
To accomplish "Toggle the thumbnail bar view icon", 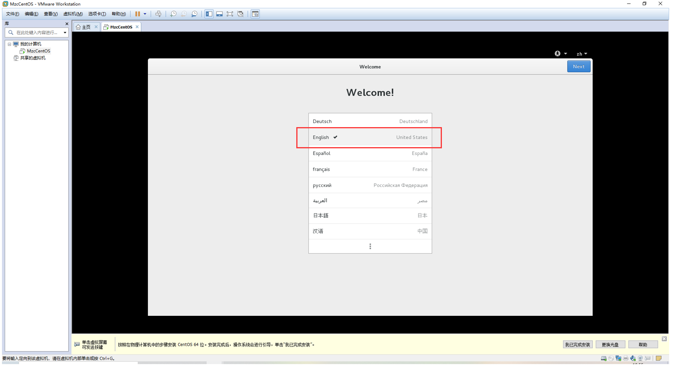I will (x=219, y=14).
